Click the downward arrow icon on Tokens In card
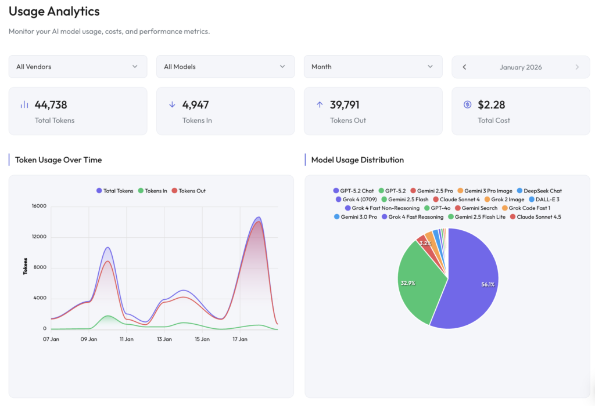 [x=171, y=103]
